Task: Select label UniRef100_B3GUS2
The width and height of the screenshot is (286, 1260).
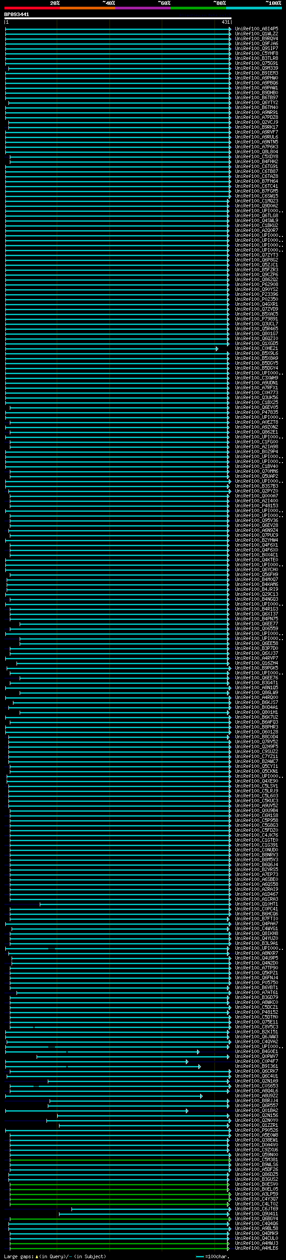Action: tap(256, 1180)
